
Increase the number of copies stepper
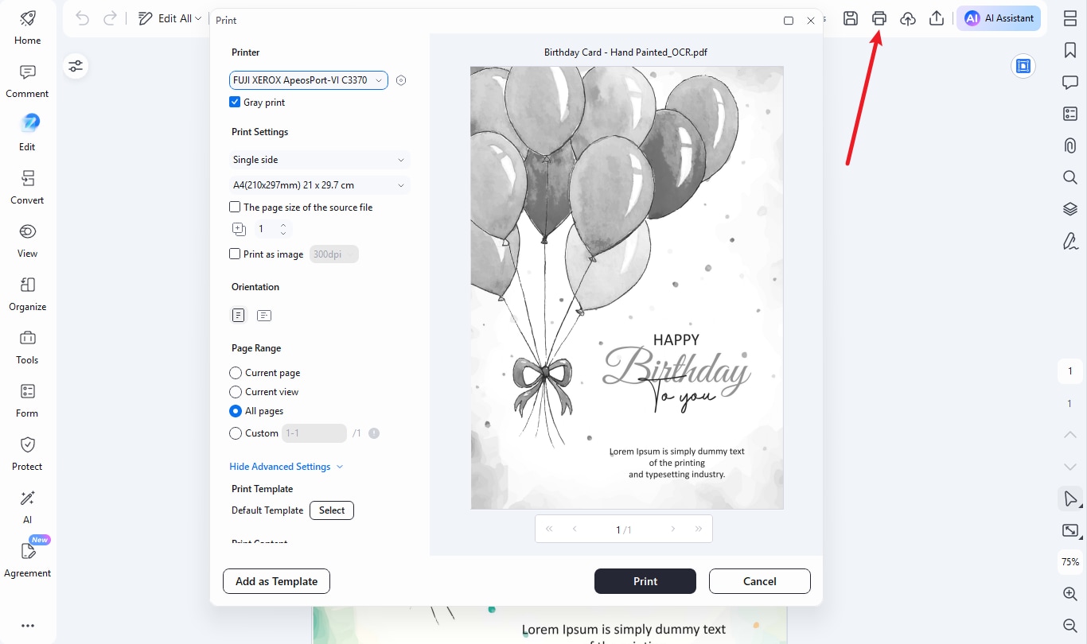click(x=283, y=225)
